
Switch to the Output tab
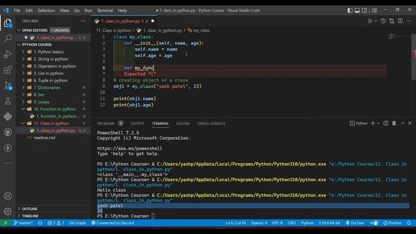tap(137, 123)
